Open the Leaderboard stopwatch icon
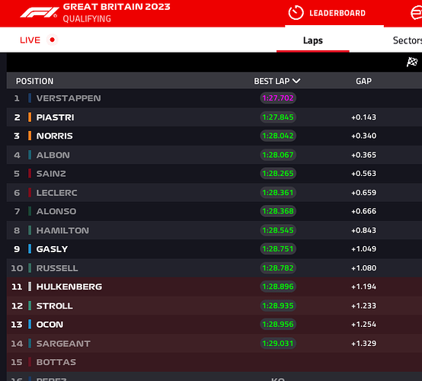Screen dimensions: 422x381 tap(296, 13)
